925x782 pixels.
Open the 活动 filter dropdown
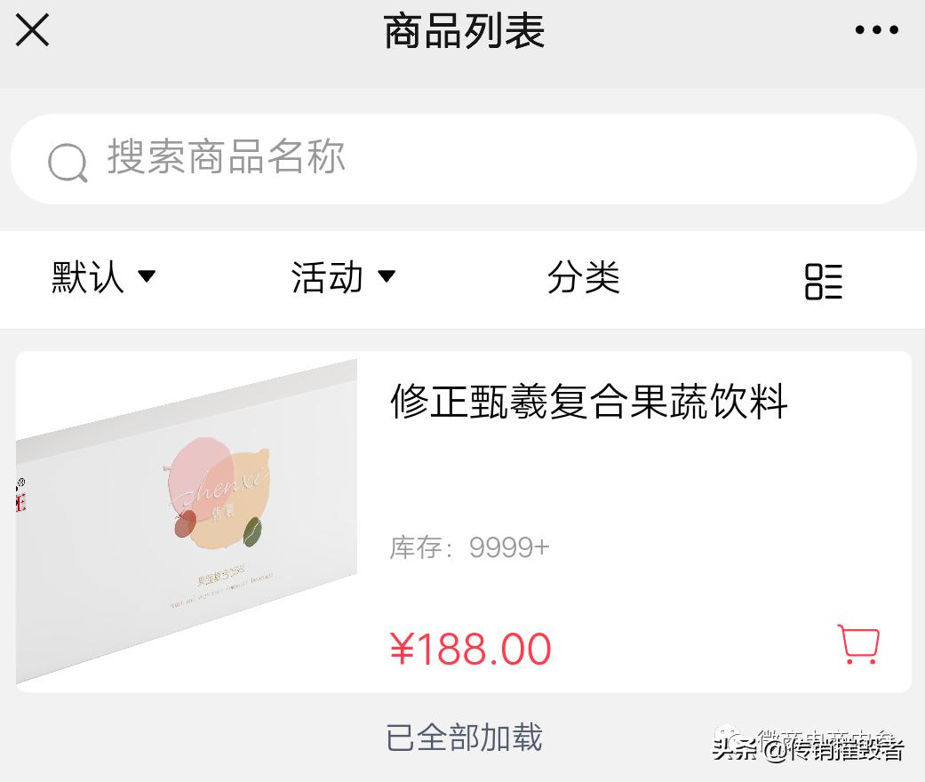click(345, 277)
